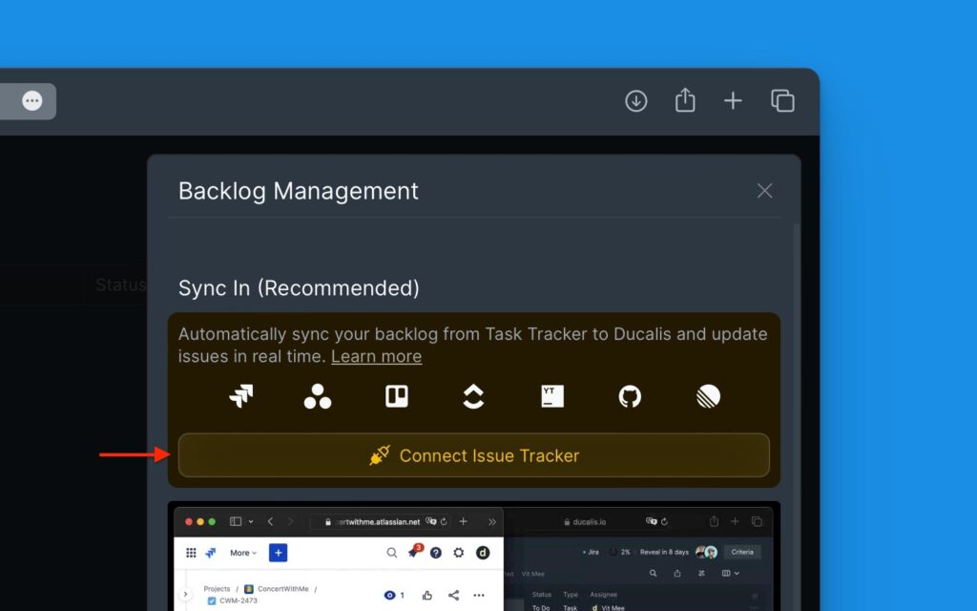
Task: Click the dimmed "Status" label behind the dialog
Action: 121,284
